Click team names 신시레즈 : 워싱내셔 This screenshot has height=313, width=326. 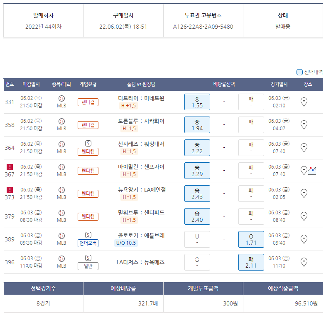pyautogui.click(x=141, y=144)
